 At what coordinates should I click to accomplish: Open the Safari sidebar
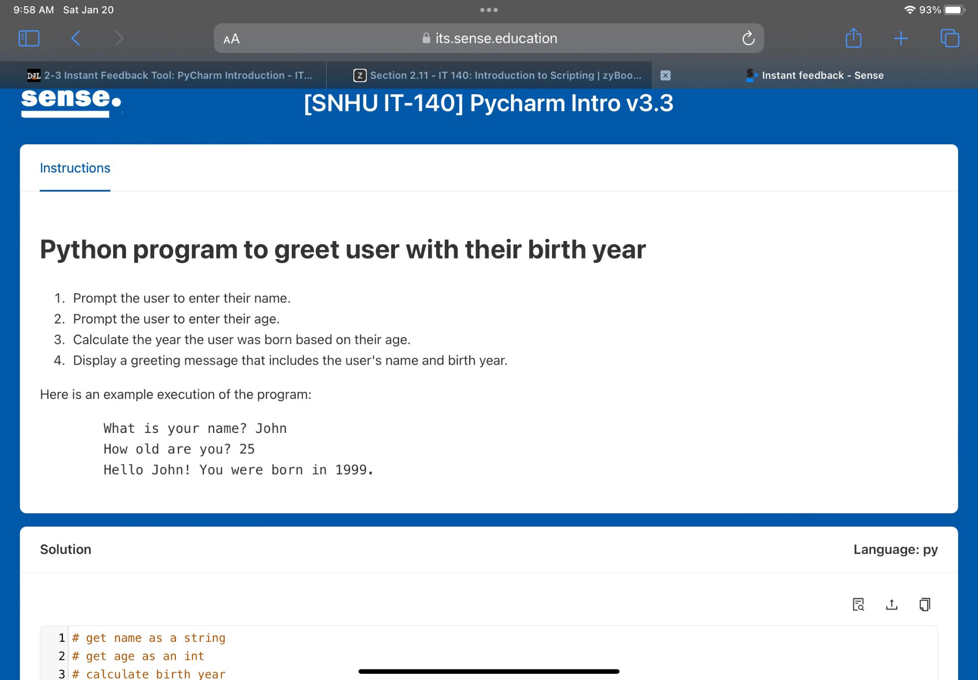coord(28,38)
